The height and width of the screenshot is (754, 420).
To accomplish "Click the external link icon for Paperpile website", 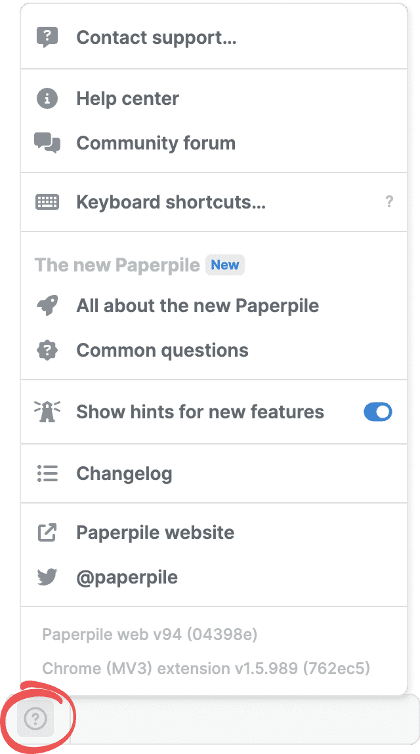I will pos(47,532).
